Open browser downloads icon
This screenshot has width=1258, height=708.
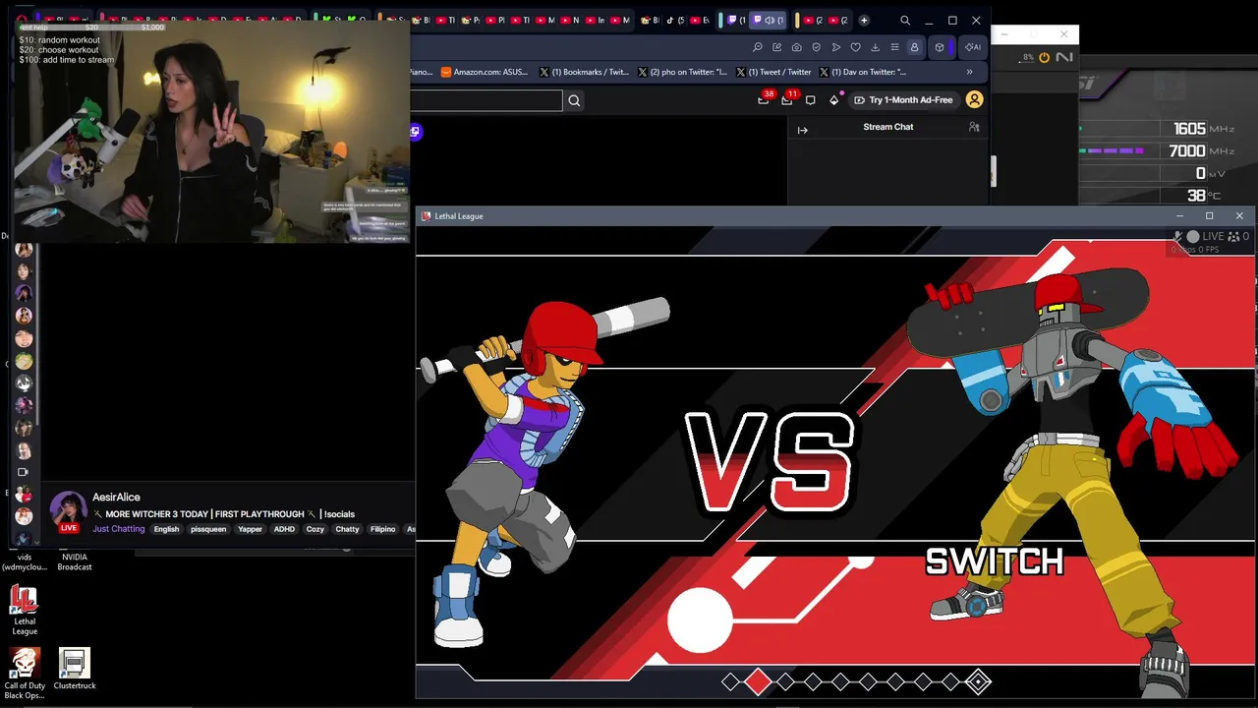coord(875,47)
